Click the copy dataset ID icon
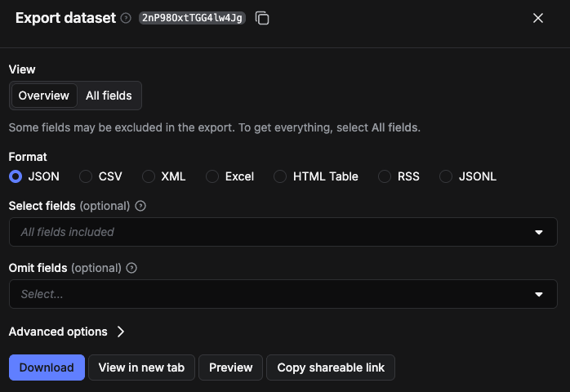Viewport: 570px width, 392px height. 262,18
